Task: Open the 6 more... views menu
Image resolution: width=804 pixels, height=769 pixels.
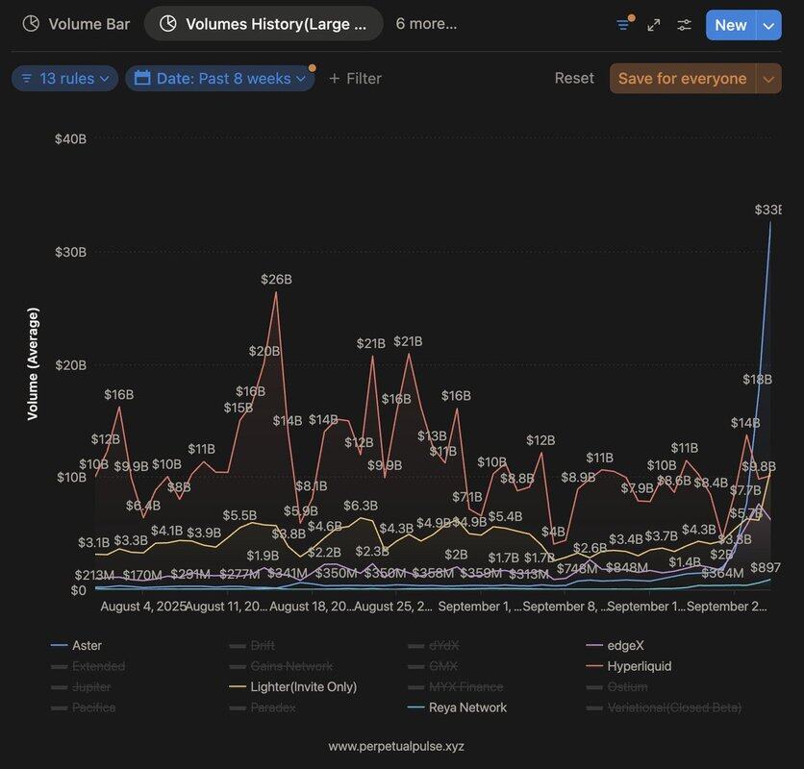Action: tap(426, 24)
